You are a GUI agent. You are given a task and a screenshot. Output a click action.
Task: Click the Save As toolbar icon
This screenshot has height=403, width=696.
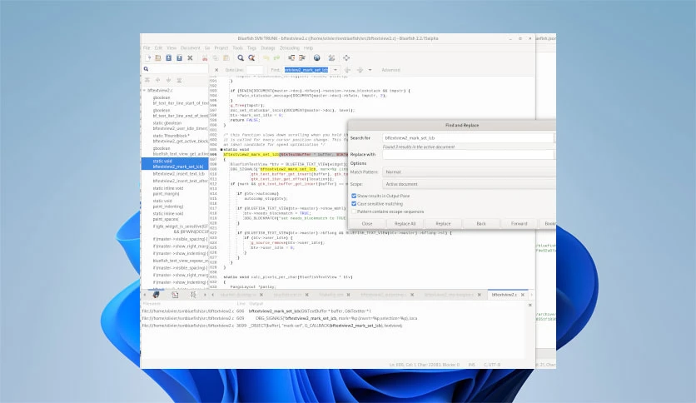[x=179, y=58]
